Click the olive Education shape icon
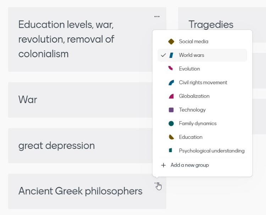Viewport: 266px width, 215px height. (x=171, y=137)
